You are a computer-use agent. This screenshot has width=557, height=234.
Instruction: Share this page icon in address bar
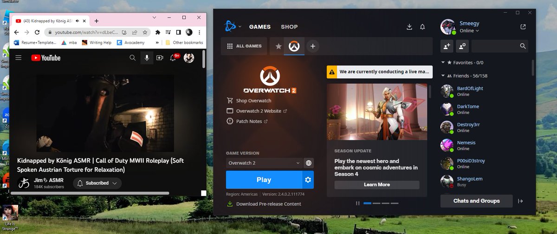click(x=135, y=32)
